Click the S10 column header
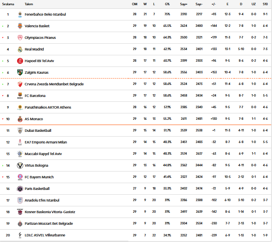The width and height of the screenshot is (272, 242). [x=265, y=4]
